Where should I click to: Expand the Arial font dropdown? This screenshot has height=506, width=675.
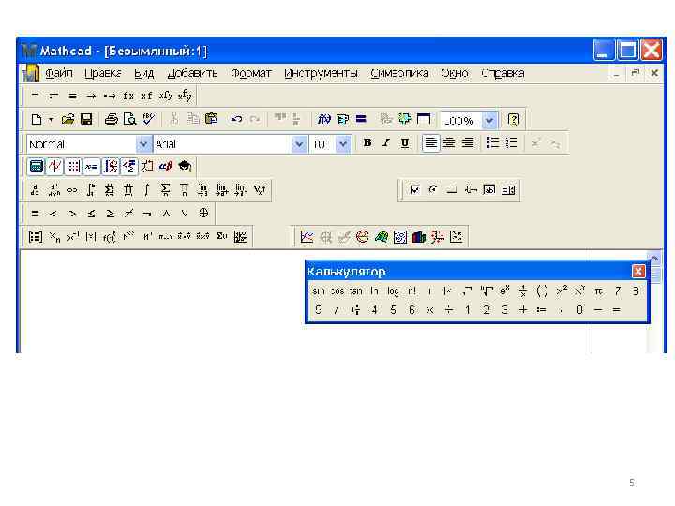(299, 143)
